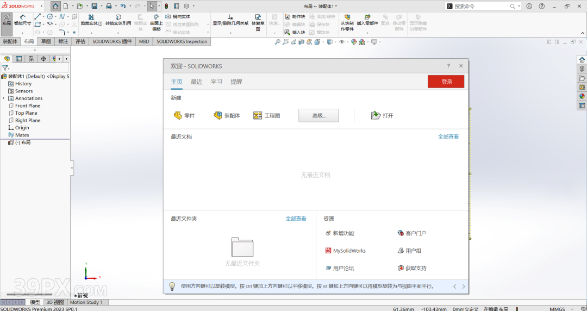Toggle the Hide/Show Items eye icon
Viewport: 587px width, 311px height.
point(342,42)
